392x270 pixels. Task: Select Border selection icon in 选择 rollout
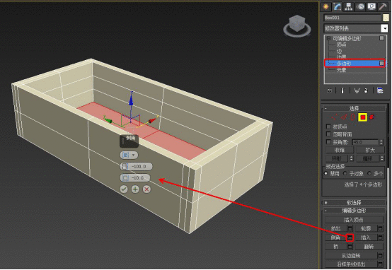tap(353, 117)
